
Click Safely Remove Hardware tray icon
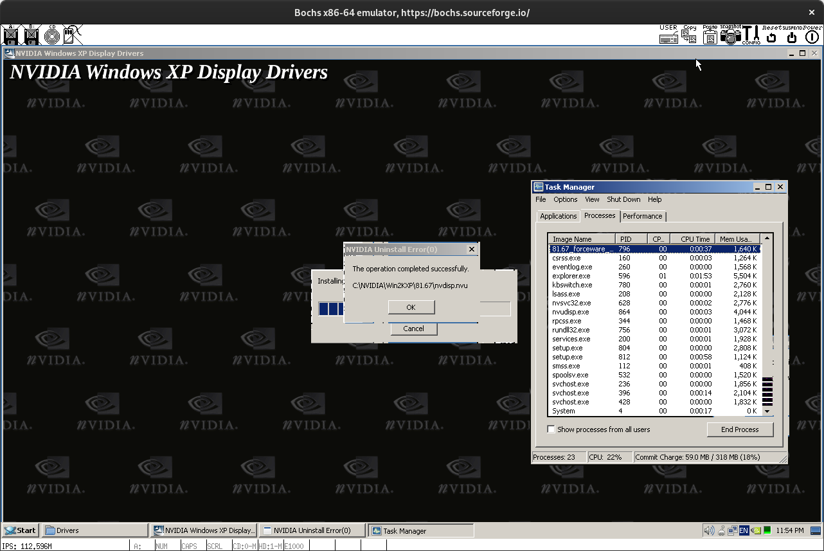coord(721,530)
